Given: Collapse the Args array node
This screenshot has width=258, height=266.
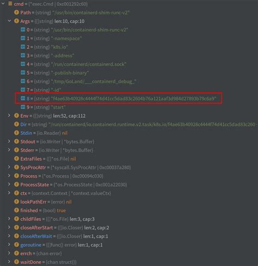Looking at the screenshot, I should click(x=9, y=21).
